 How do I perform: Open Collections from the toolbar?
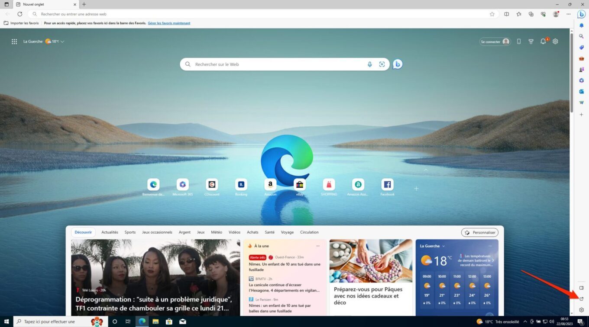pos(531,14)
